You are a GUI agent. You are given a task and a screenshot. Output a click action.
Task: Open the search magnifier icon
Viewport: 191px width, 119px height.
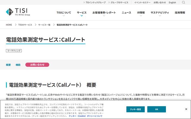coord(184,2)
